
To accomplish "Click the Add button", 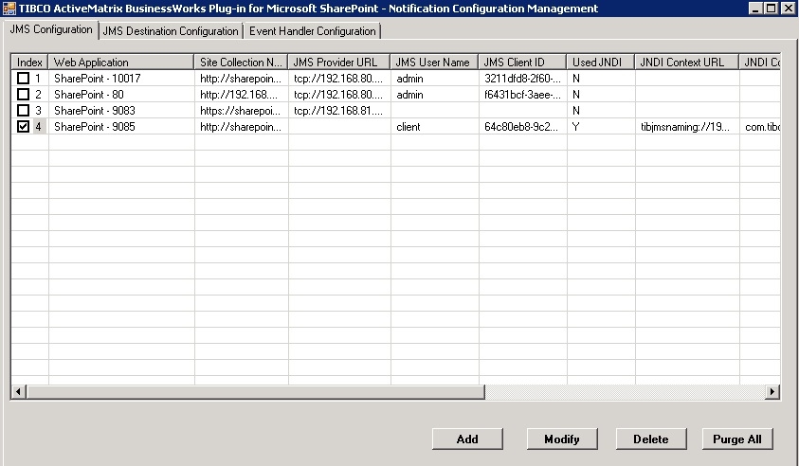I will [467, 439].
